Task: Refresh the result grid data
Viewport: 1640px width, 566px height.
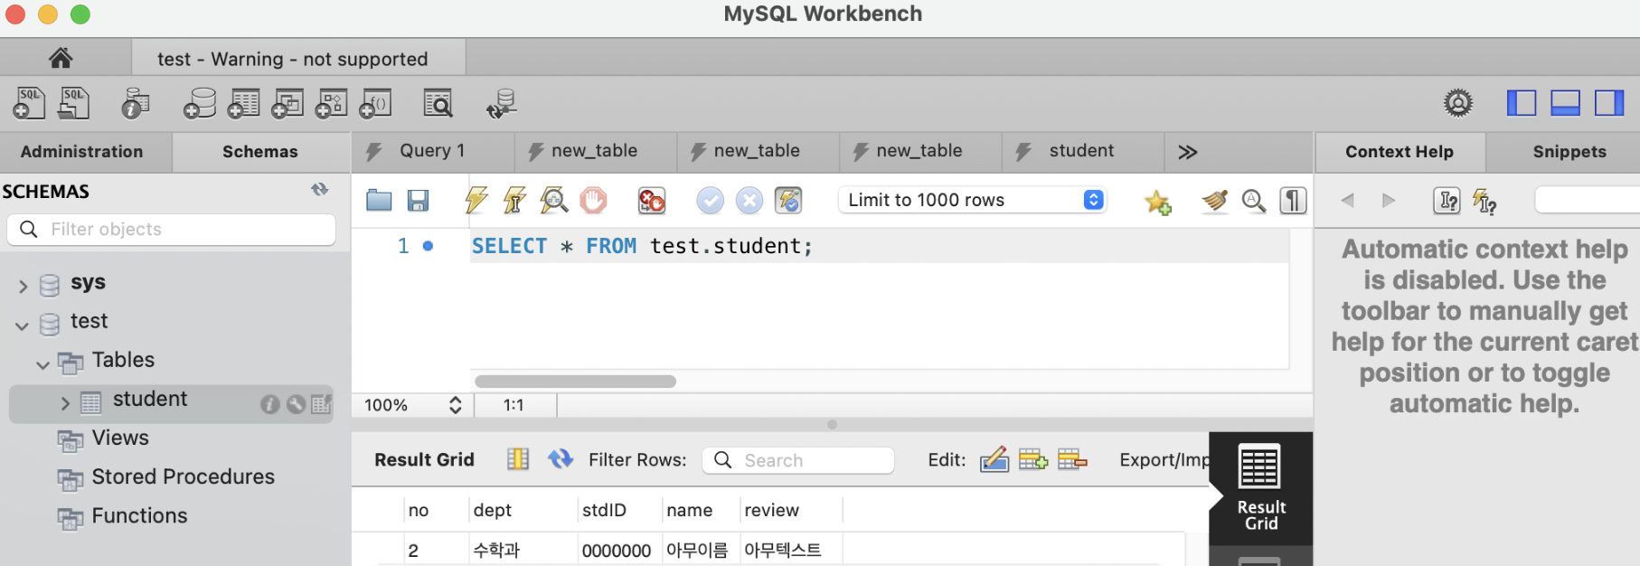Action: [561, 459]
